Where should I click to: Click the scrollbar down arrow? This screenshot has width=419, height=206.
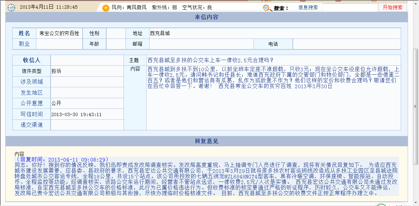(x=415, y=202)
